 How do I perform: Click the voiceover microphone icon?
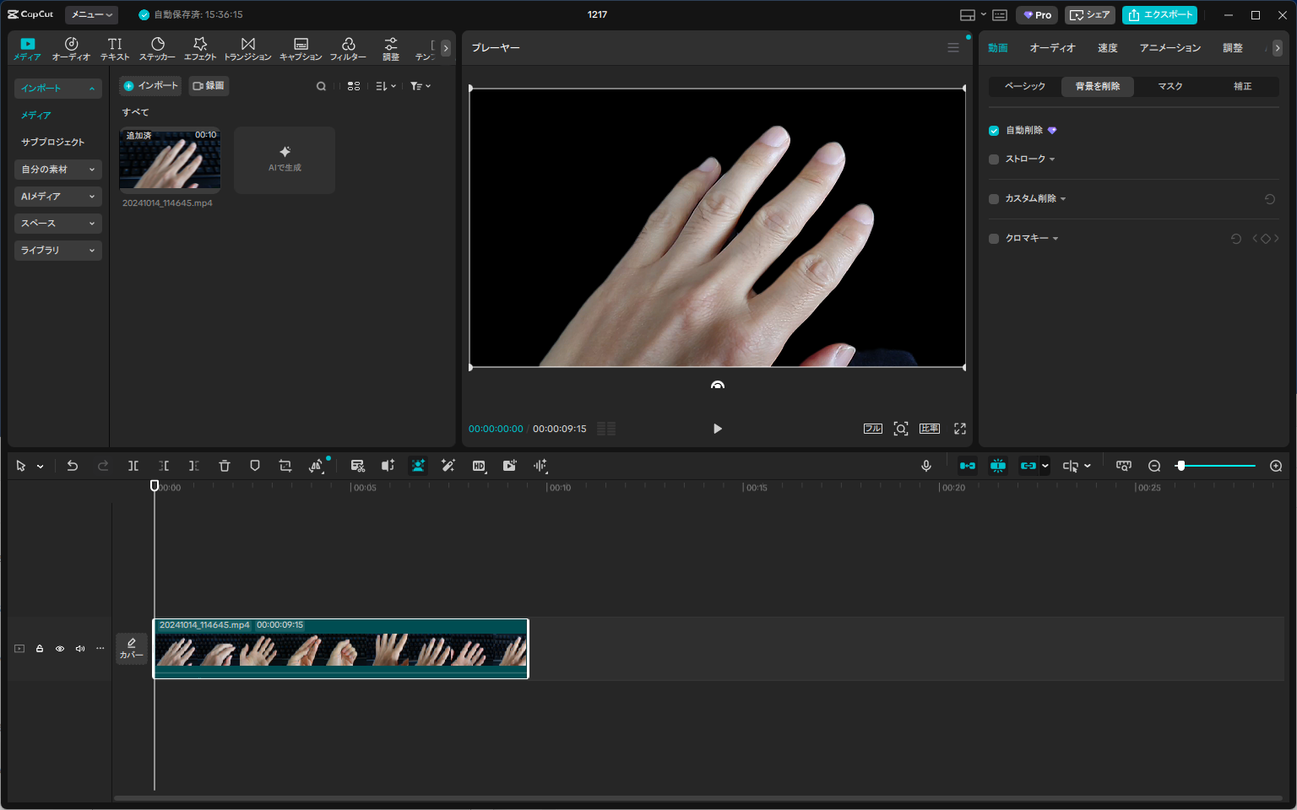click(x=926, y=465)
